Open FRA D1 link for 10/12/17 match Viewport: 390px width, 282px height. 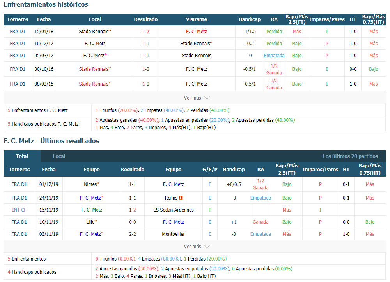point(18,44)
